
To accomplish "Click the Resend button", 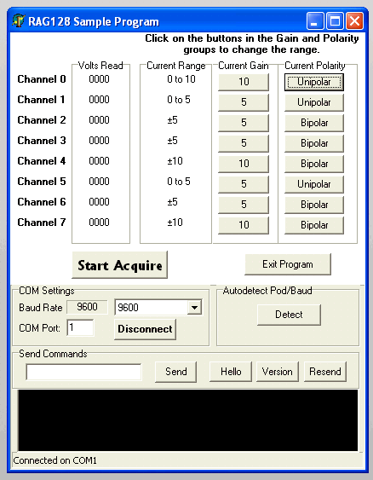I will (x=325, y=372).
